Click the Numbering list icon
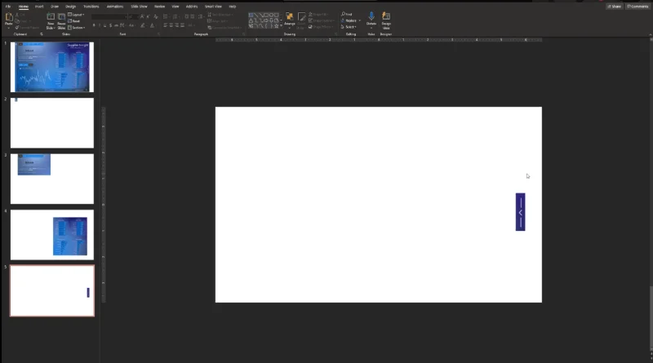Image resolution: width=653 pixels, height=363 pixels. click(175, 16)
